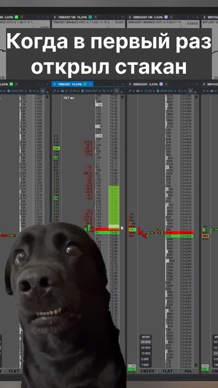Viewport: 218px width, 388px height.
Task: Click the teal marker on TRBUSDT 5M chart tab
Action: (x=90, y=17)
